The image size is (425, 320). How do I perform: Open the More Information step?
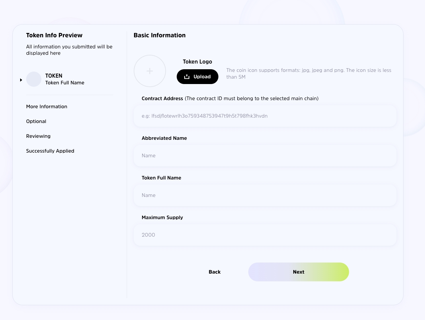pos(47,107)
